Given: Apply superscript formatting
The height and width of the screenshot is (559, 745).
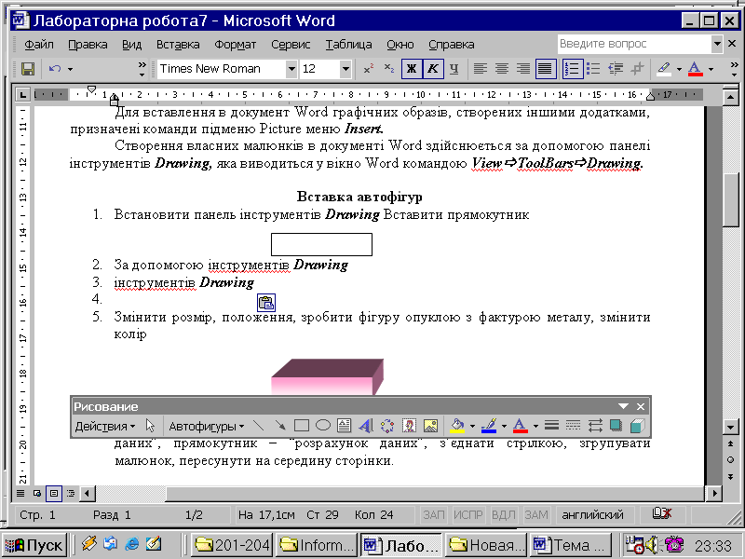Looking at the screenshot, I should 368,69.
